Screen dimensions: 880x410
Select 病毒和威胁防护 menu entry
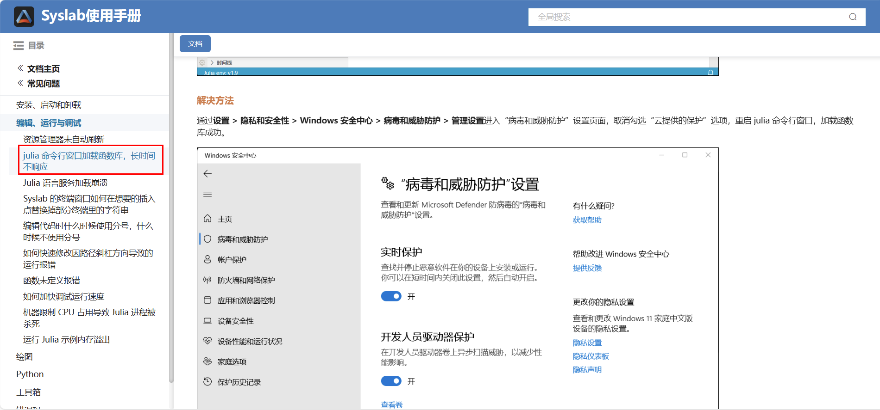coord(243,239)
